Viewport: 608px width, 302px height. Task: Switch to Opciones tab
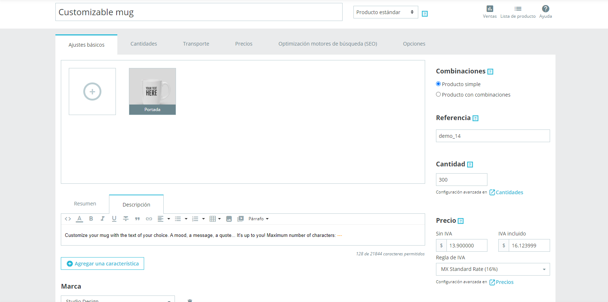[x=414, y=44]
